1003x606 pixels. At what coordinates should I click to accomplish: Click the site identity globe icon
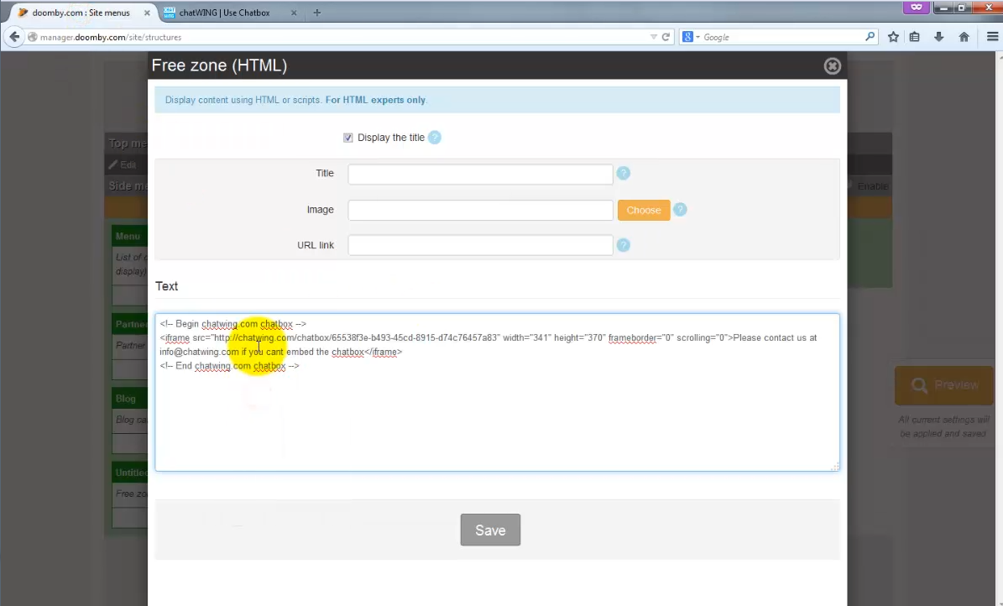(33, 37)
